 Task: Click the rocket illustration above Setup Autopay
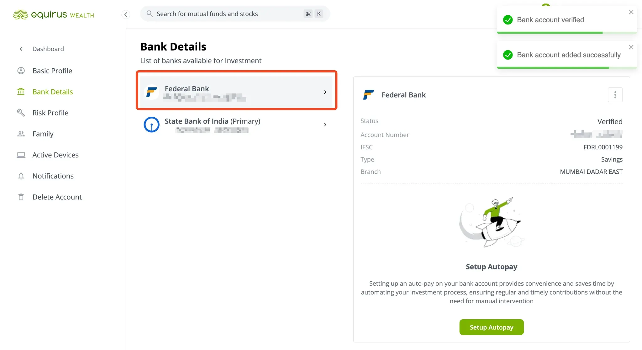(x=492, y=222)
